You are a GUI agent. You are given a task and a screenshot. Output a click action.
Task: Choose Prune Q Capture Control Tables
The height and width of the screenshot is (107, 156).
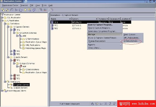pyautogui.click(x=105, y=38)
